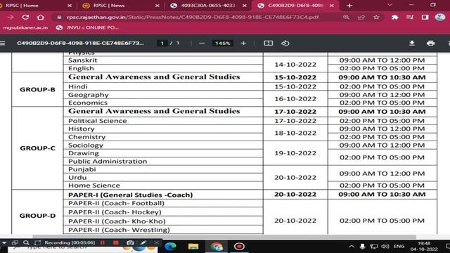Click the ENG language indicator
This screenshot has height=253, width=450.
tap(399, 247)
